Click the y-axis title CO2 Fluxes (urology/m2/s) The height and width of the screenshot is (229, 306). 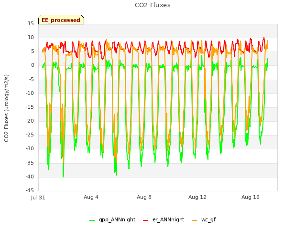point(6,108)
